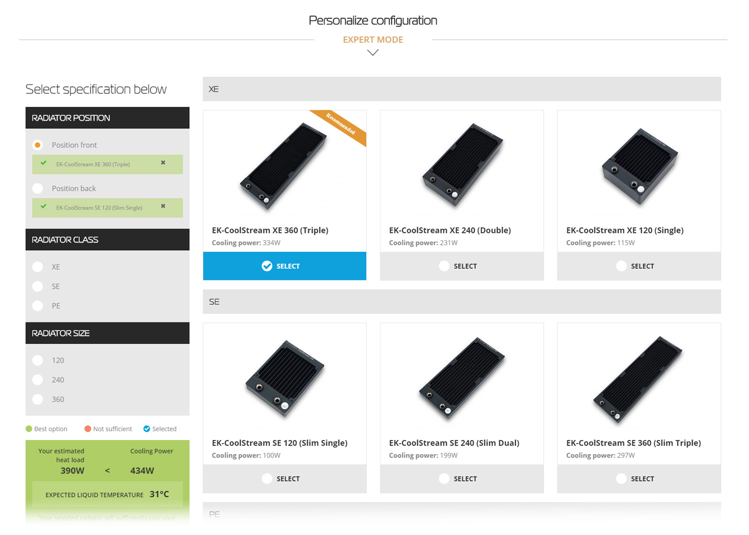Select the EK-CoolStream SE 360 (Slim Triple)
The image size is (749, 535).
click(639, 479)
